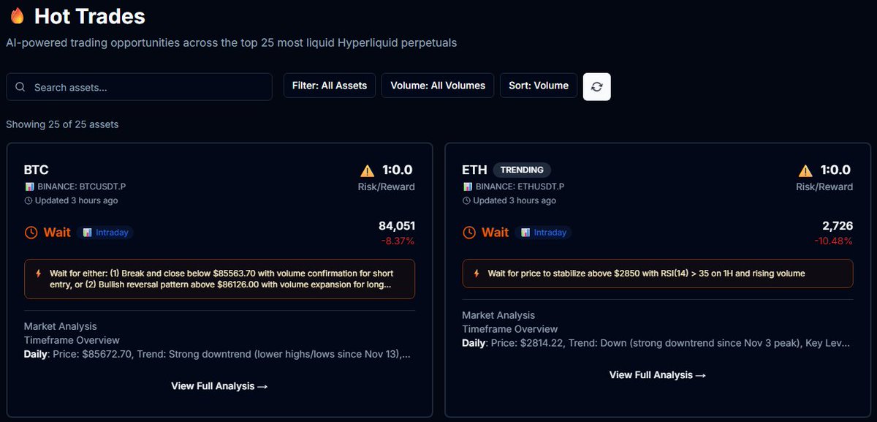Open View Full Analysis for BTC
Screen dimensions: 877x422
[219, 385]
